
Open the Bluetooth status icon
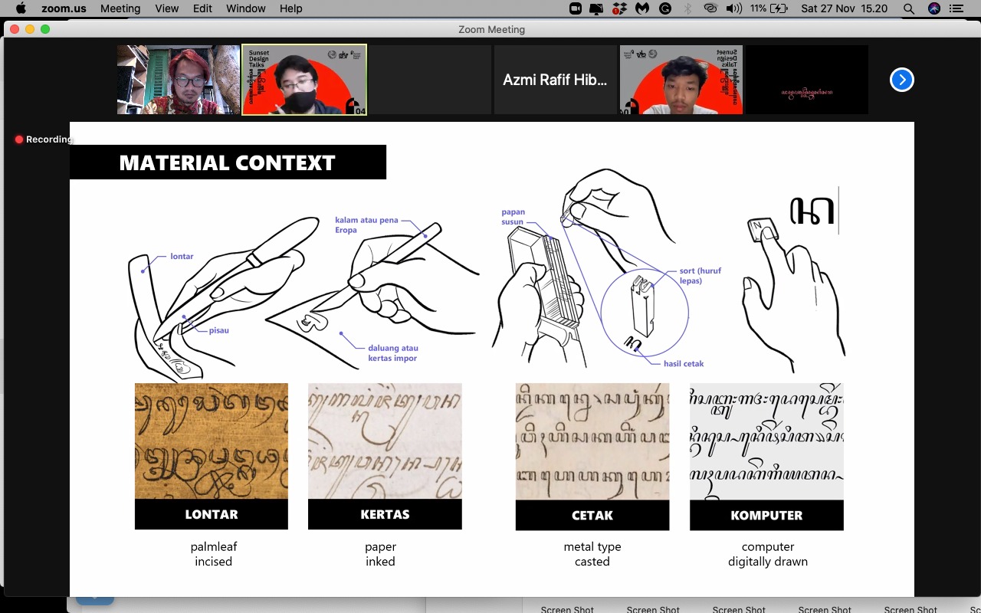coord(687,8)
